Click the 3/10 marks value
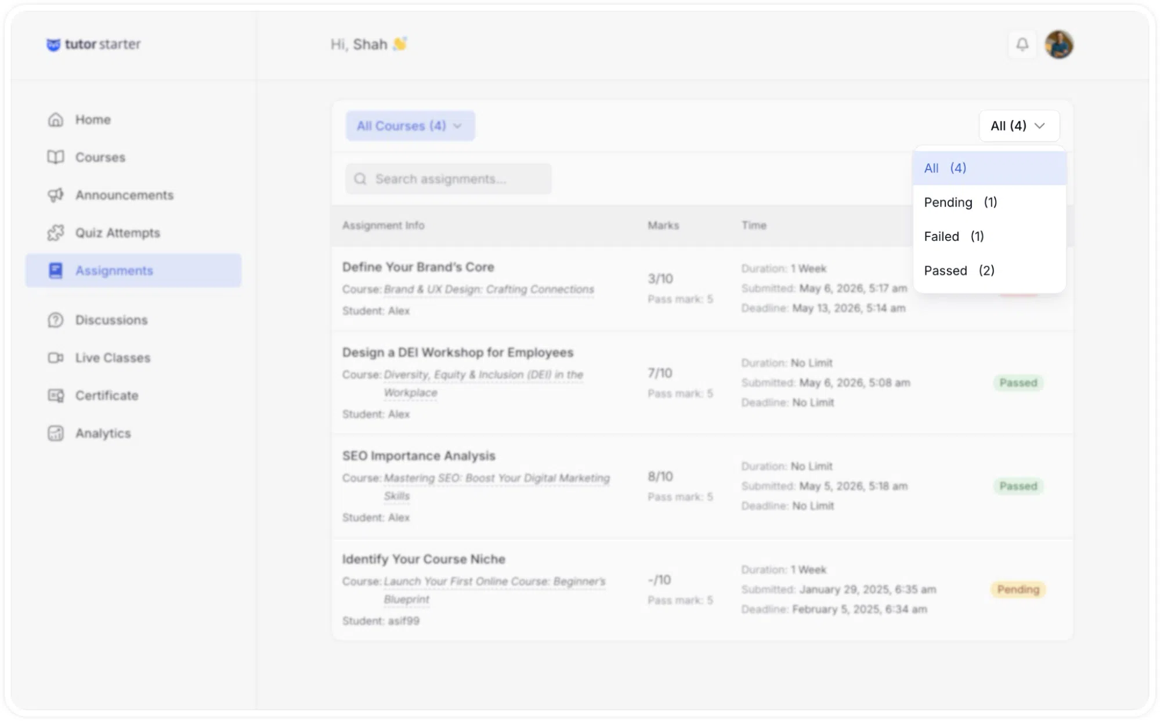1160x721 pixels. 660,279
